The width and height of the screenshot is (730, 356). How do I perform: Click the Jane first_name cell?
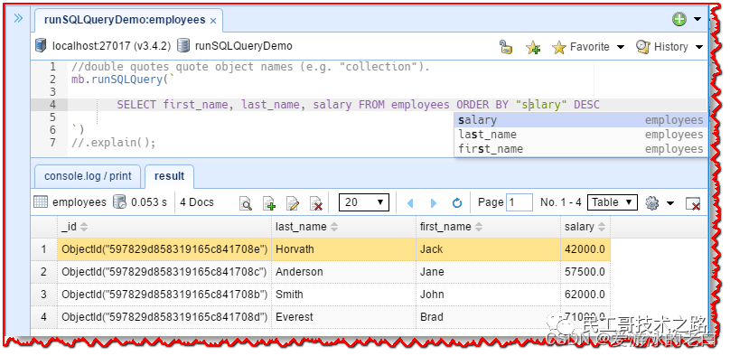pyautogui.click(x=489, y=272)
